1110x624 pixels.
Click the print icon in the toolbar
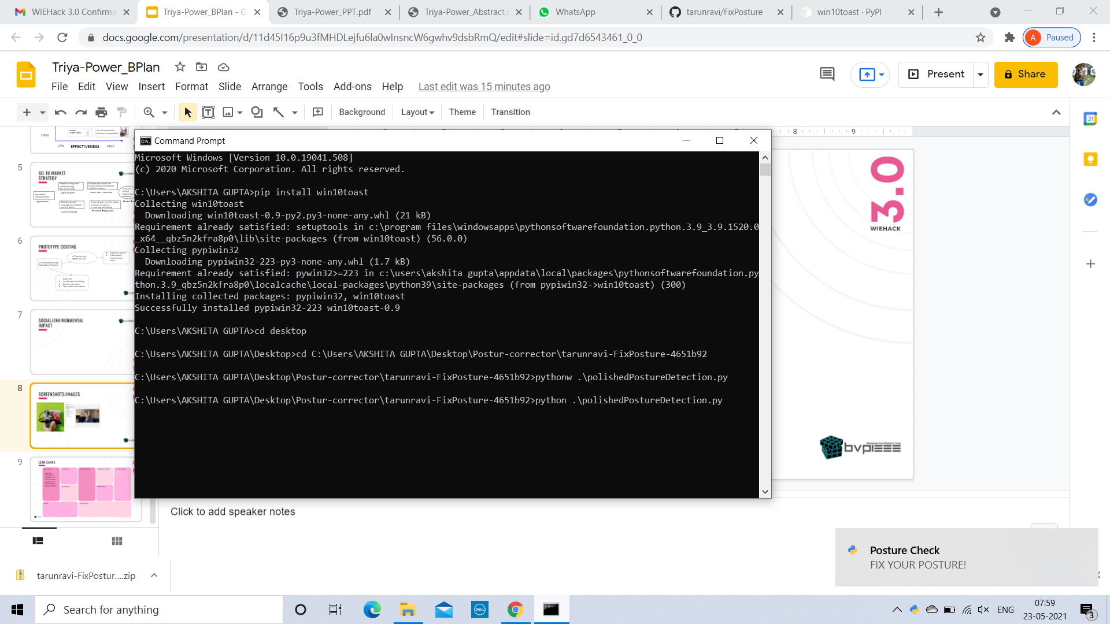point(101,112)
